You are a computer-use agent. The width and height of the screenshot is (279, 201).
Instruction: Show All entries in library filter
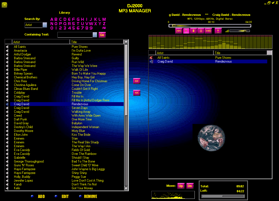pyautogui.click(x=104, y=28)
